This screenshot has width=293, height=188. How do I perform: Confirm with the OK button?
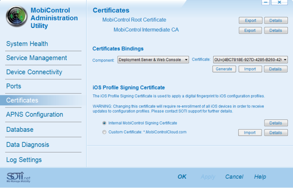click(x=182, y=177)
